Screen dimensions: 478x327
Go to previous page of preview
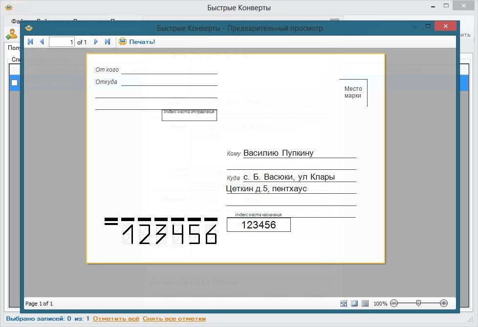(42, 42)
